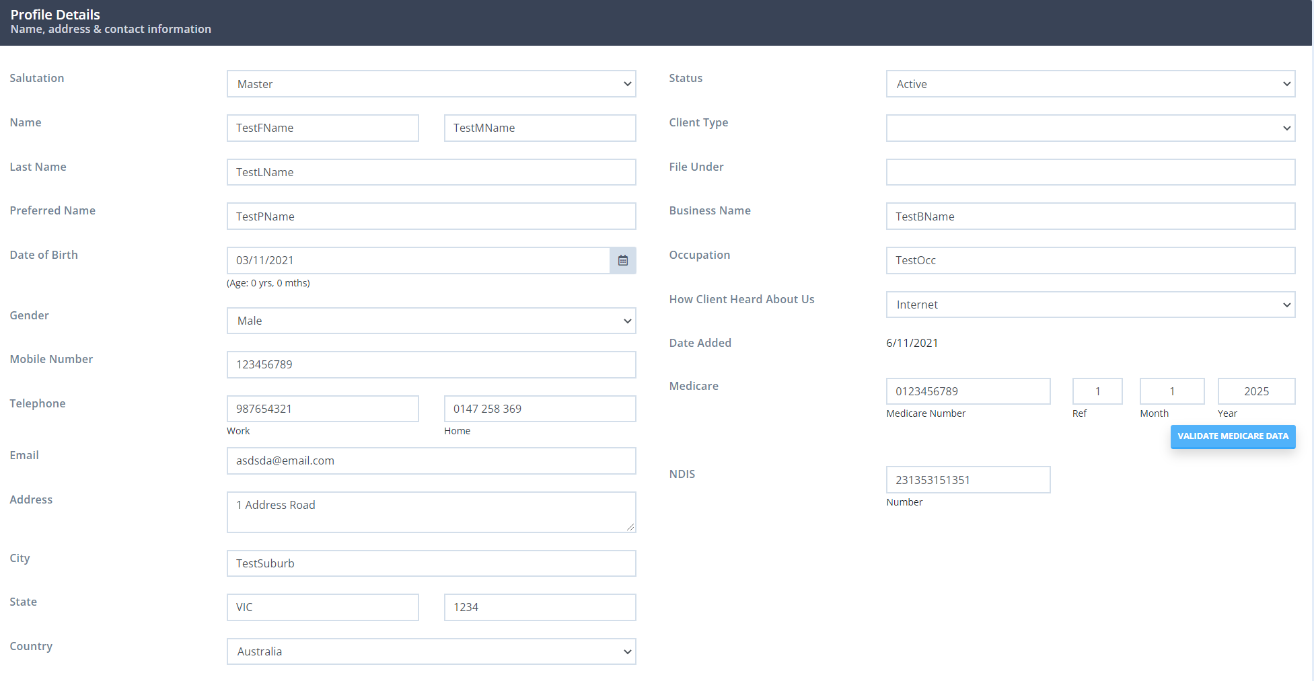Open the Status dropdown showing Active
The width and height of the screenshot is (1314, 681).
1091,84
